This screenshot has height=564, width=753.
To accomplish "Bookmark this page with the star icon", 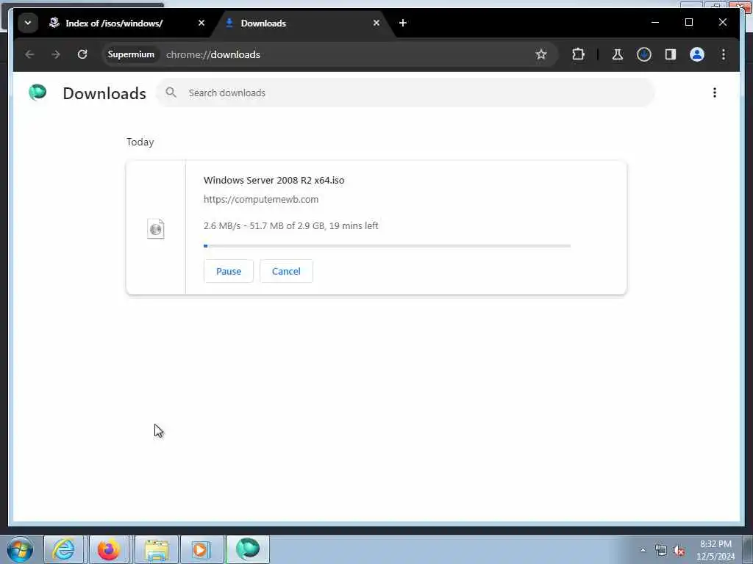I will (x=541, y=54).
